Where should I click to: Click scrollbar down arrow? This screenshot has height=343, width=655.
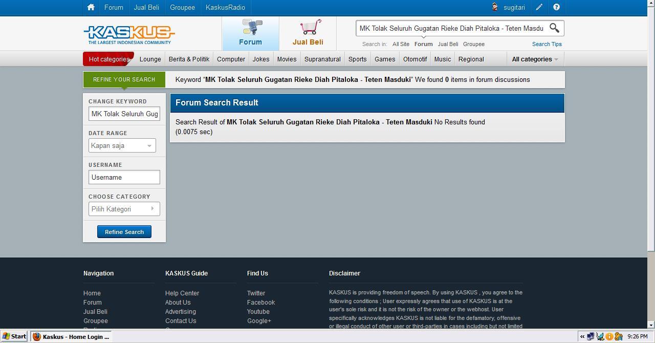click(651, 325)
